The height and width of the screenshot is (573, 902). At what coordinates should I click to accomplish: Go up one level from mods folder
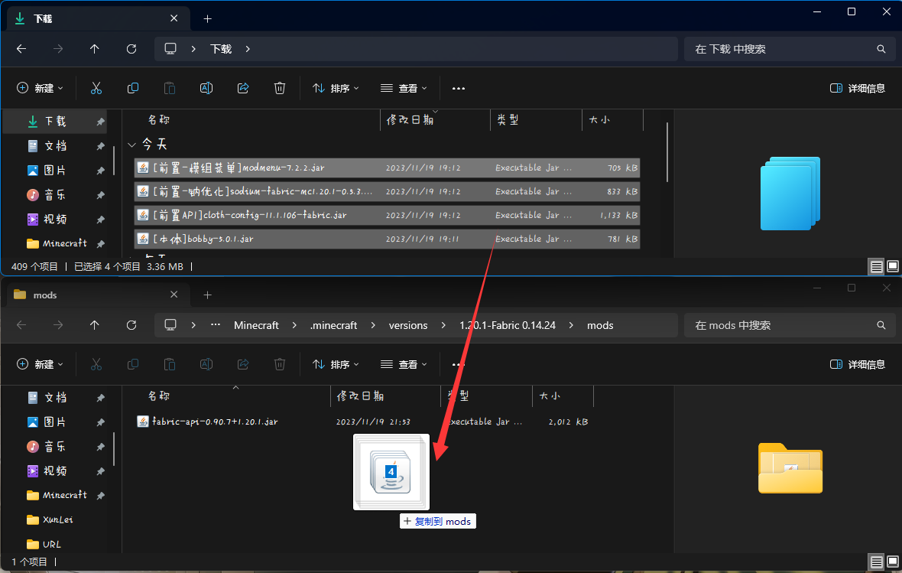(95, 325)
